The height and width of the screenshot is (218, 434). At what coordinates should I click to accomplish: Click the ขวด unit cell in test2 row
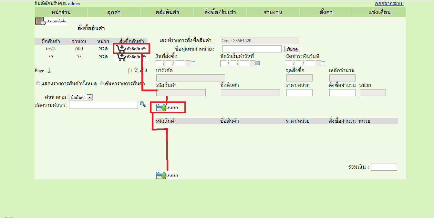[x=103, y=49]
